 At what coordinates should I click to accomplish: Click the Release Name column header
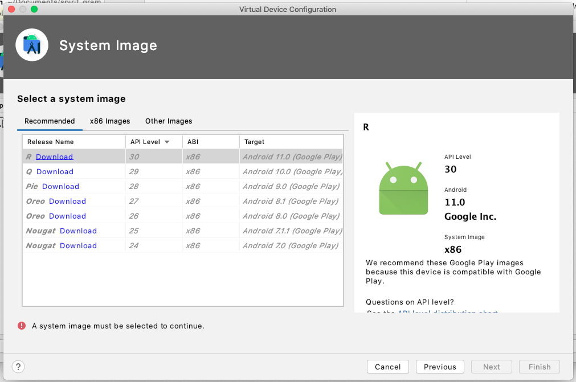pos(74,142)
